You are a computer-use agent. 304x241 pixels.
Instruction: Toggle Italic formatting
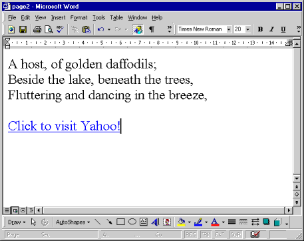click(271, 29)
